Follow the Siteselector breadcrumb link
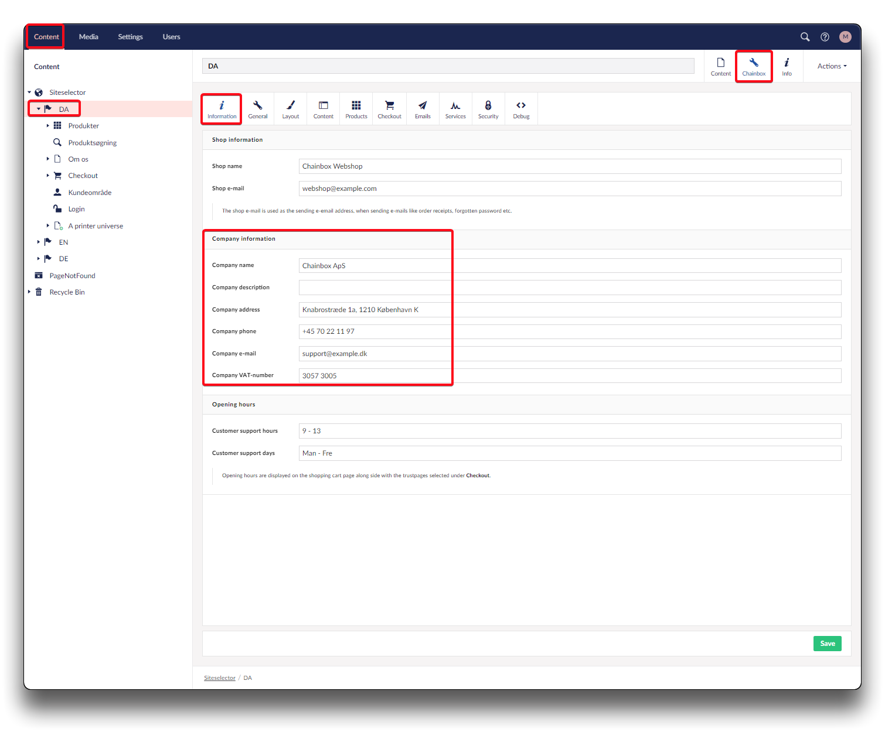This screenshot has width=885, height=732. pos(219,678)
